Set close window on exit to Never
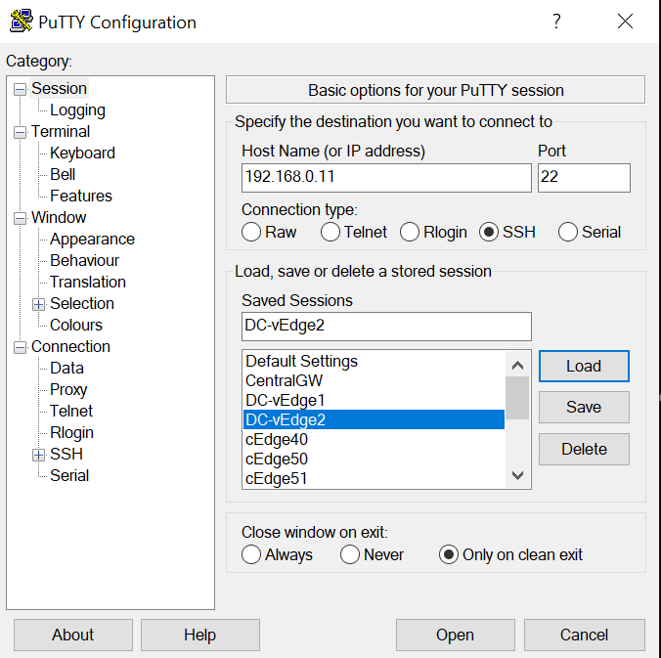 (351, 554)
